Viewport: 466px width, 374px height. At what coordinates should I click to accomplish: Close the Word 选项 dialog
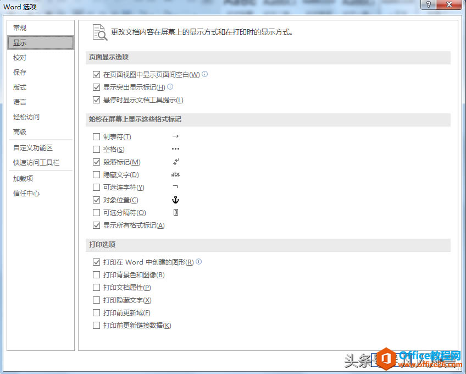(x=450, y=4)
